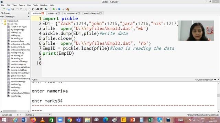The width and height of the screenshot is (220, 123).
Task: Open the console directory dropdown arrow
Action: tap(215, 80)
